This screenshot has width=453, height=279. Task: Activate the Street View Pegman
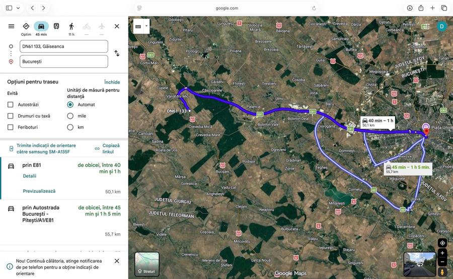tap(442, 272)
